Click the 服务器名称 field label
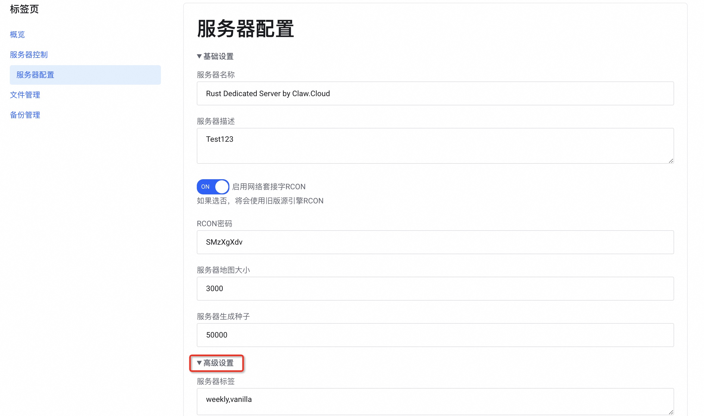Image resolution: width=704 pixels, height=416 pixels. pyautogui.click(x=216, y=75)
